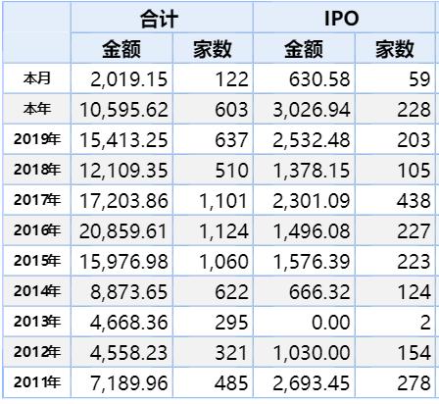The width and height of the screenshot is (439, 404).
Task: Select the 2019年 row label
Action: (37, 139)
